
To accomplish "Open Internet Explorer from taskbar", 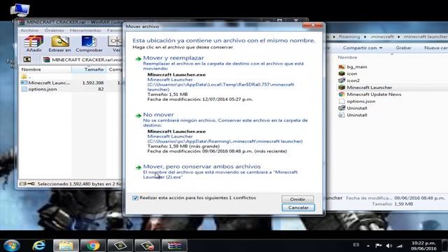I will point(39,246).
